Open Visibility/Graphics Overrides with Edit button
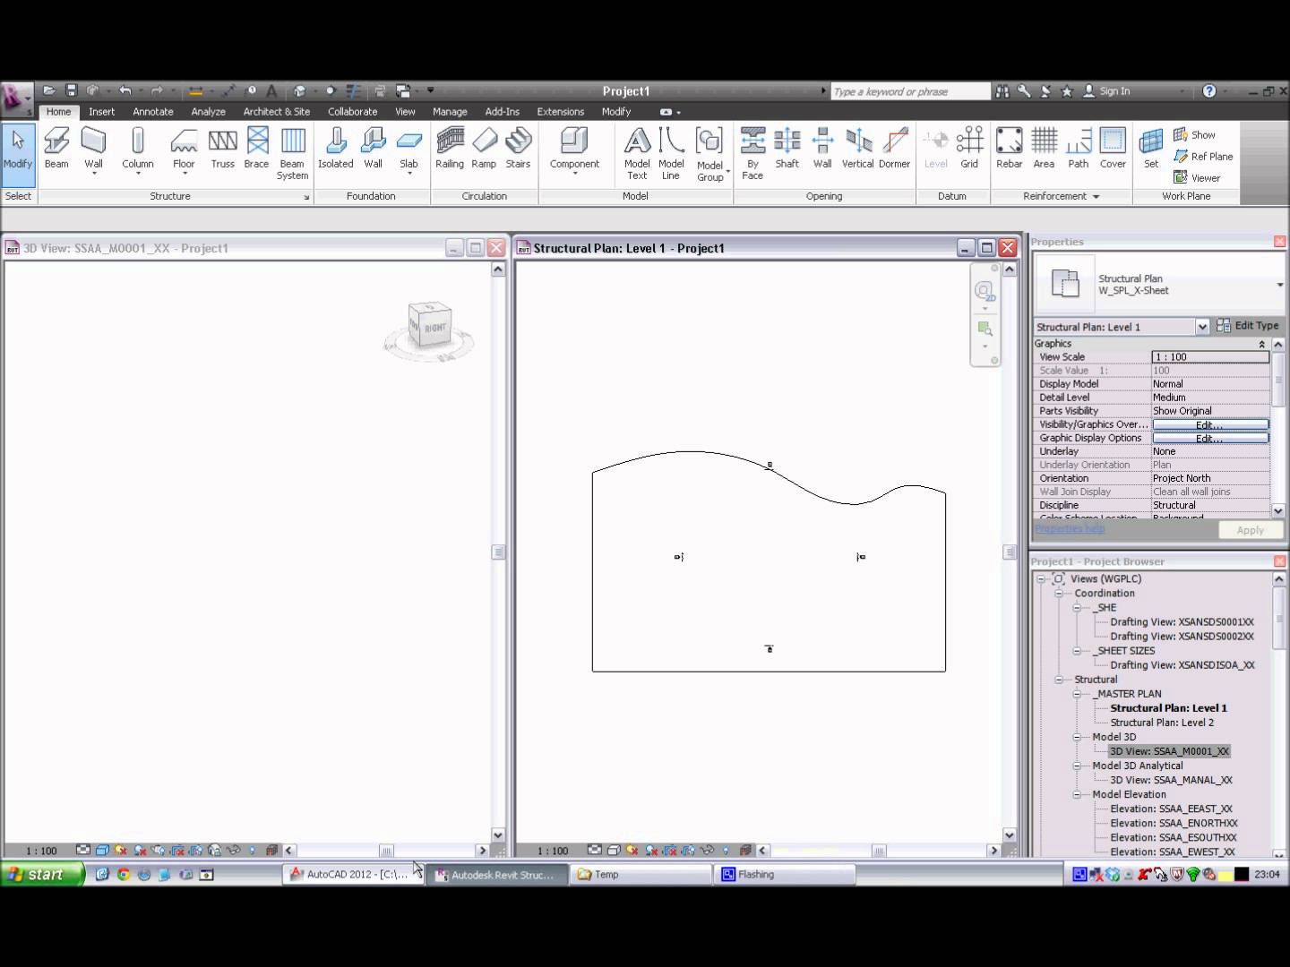Image resolution: width=1290 pixels, height=967 pixels. pos(1208,424)
